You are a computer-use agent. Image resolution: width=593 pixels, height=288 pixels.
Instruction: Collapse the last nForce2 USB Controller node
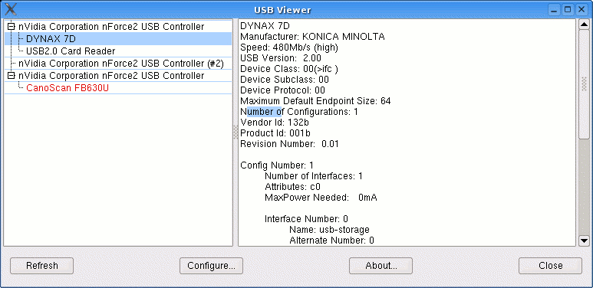click(12, 76)
